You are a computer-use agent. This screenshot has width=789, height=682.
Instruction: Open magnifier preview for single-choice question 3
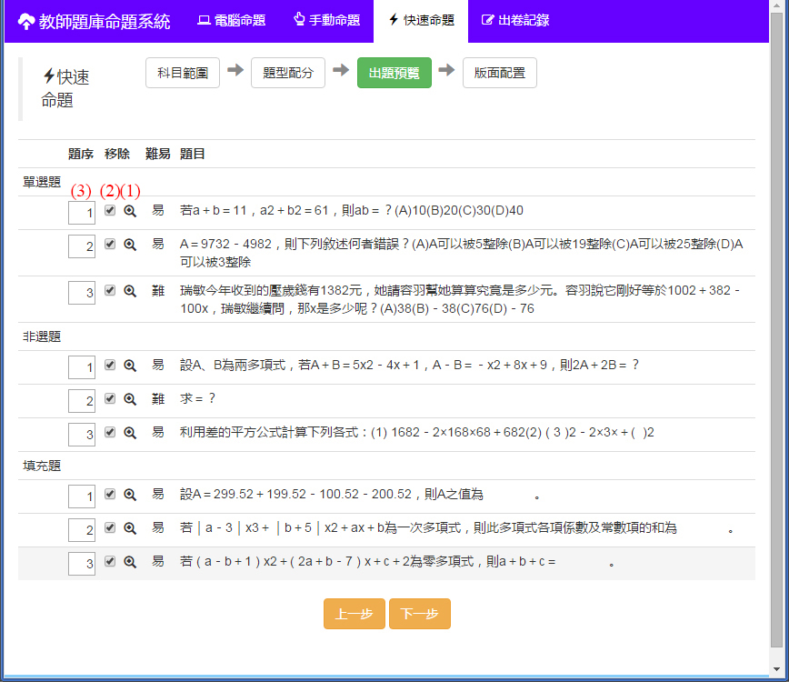click(x=130, y=291)
